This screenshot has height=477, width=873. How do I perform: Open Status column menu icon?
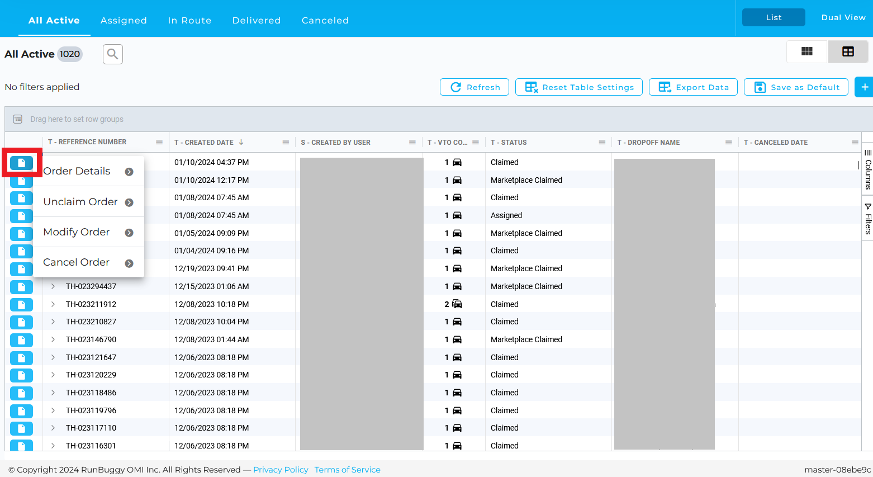[602, 142]
